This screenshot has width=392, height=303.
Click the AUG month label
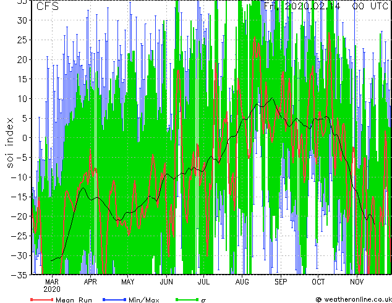[242, 282]
